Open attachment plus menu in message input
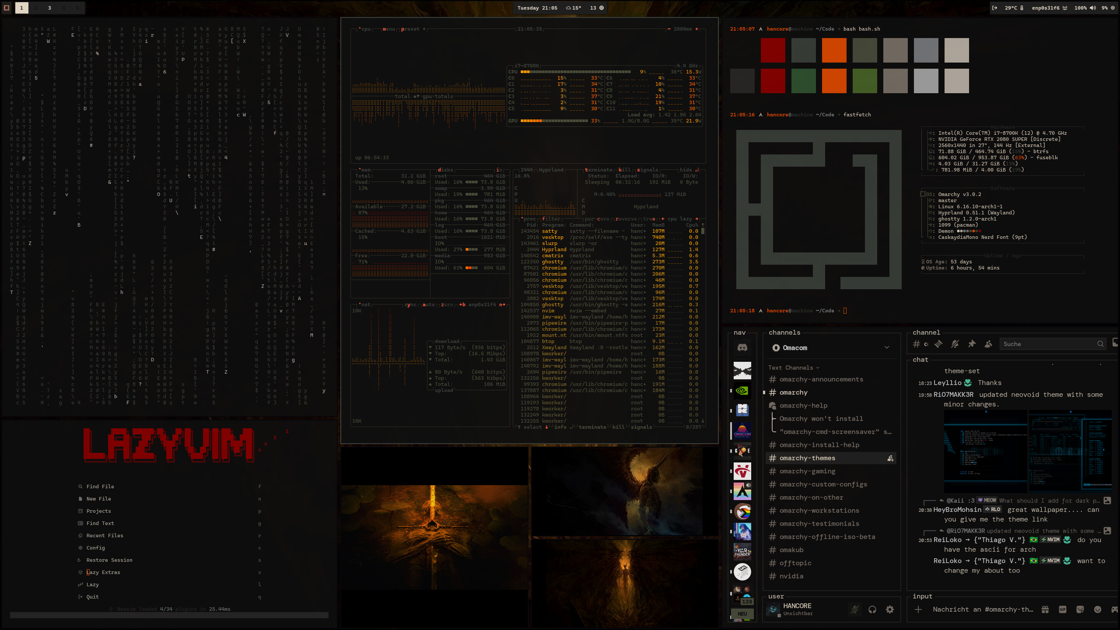 918,609
